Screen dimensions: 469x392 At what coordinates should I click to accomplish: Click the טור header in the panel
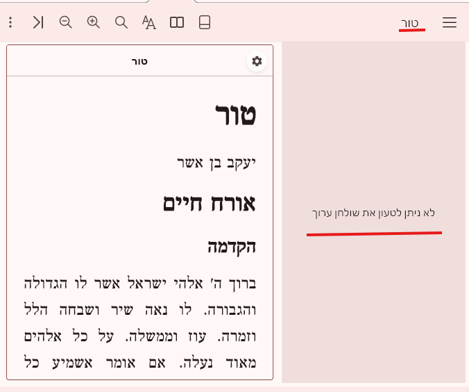[x=139, y=61]
